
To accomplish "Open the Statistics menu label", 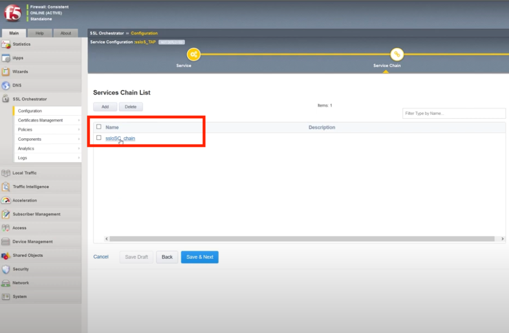I will click(x=21, y=44).
